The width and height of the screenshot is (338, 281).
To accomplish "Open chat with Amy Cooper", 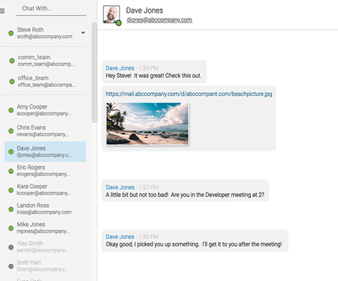I will click(45, 110).
